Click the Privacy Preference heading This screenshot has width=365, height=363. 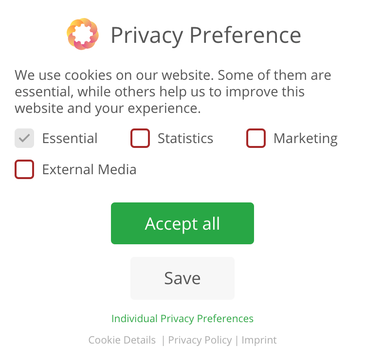[x=205, y=35]
